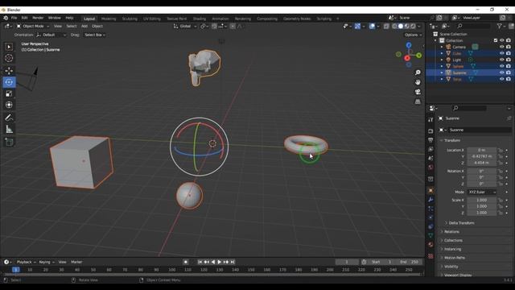The image size is (515, 290).
Task: Open the Render menu
Action: pyautogui.click(x=38, y=18)
